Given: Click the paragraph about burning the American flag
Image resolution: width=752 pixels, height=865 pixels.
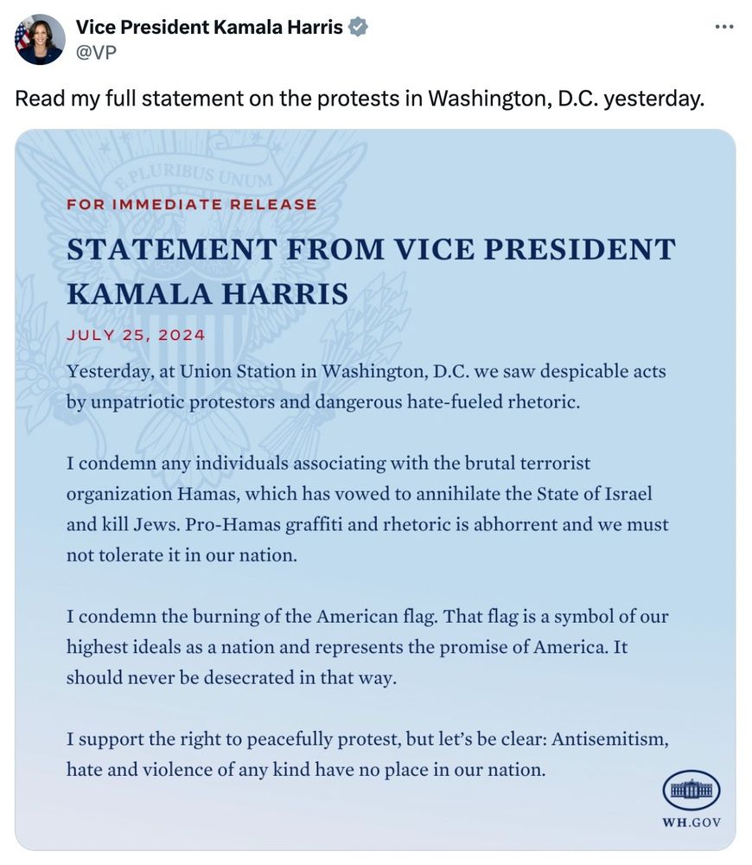Looking at the screenshot, I should coord(367,646).
